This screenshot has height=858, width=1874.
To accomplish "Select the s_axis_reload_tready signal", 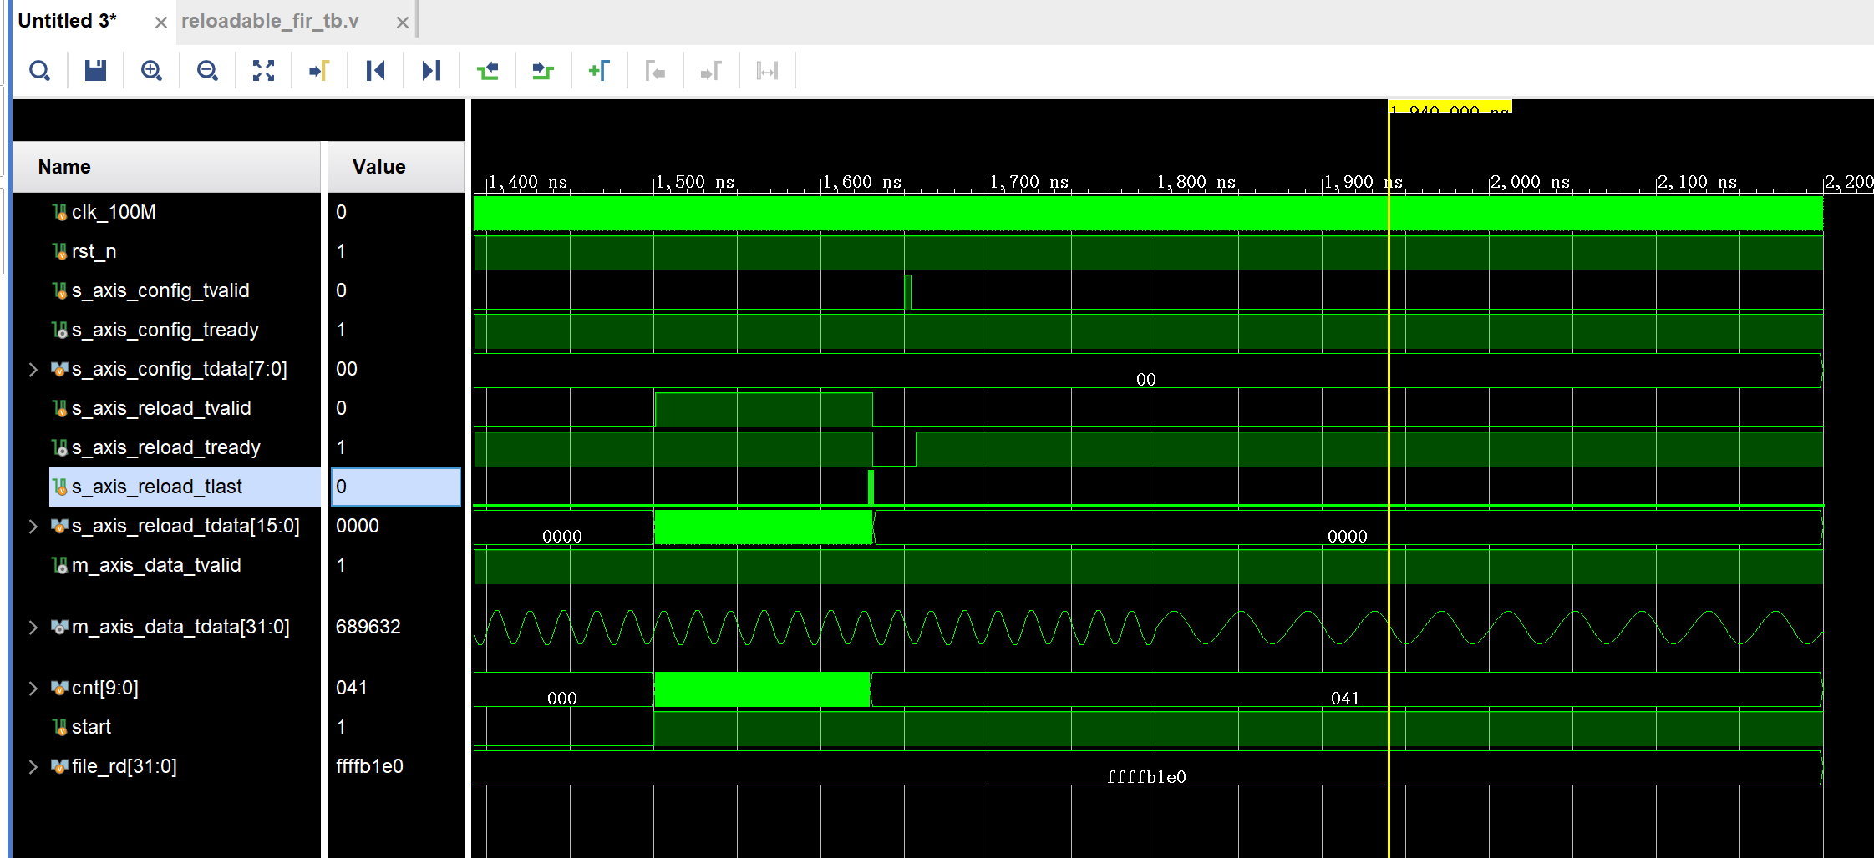I will [x=165, y=447].
